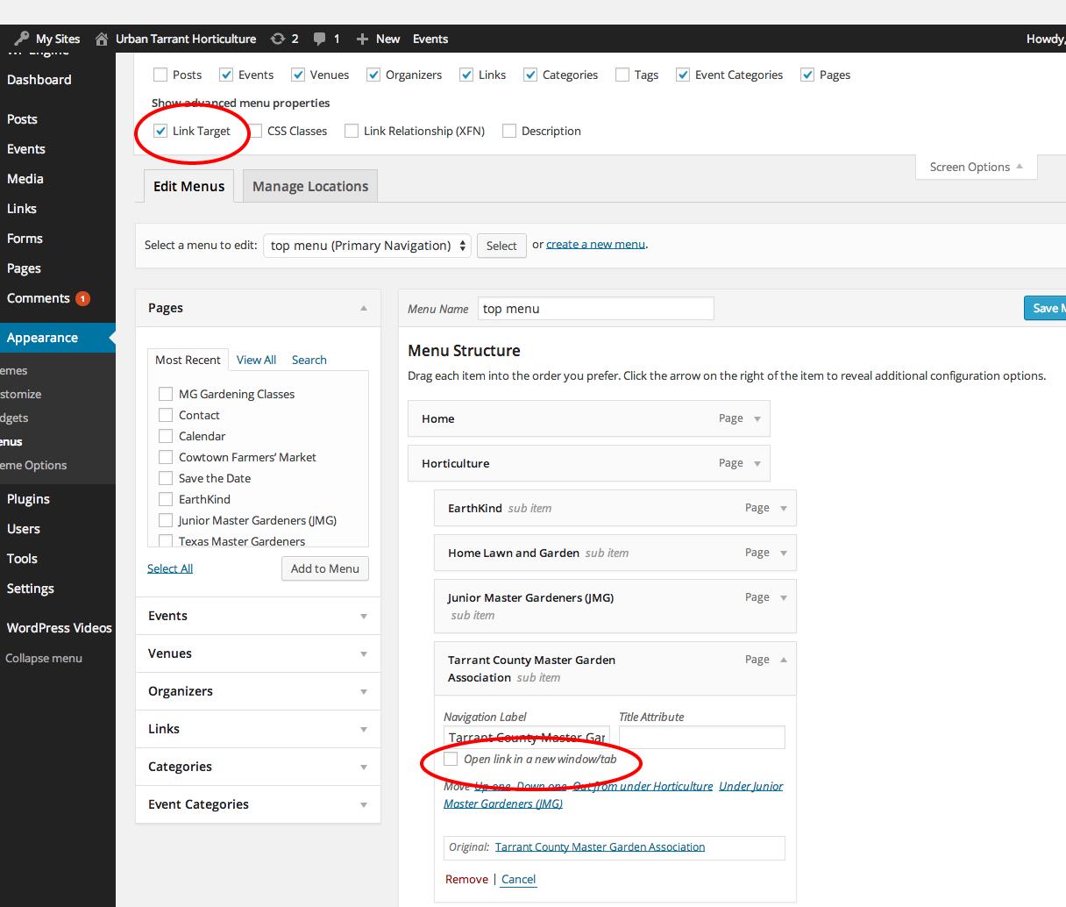
Task: Expand the EarthKind sub item options
Action: pos(783,508)
